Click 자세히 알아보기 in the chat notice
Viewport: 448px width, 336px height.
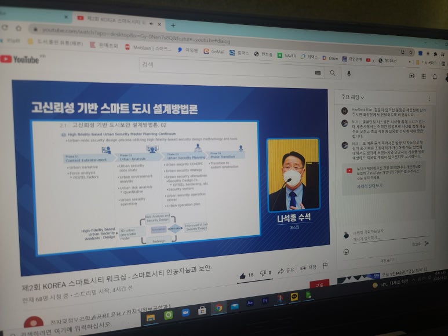(x=369, y=186)
